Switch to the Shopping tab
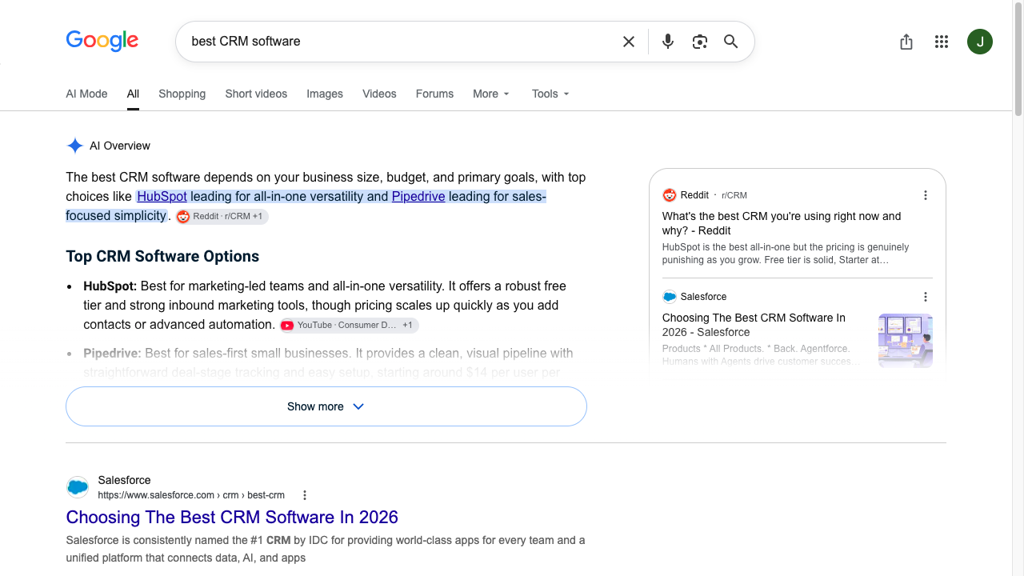Viewport: 1024px width, 576px height. tap(182, 94)
